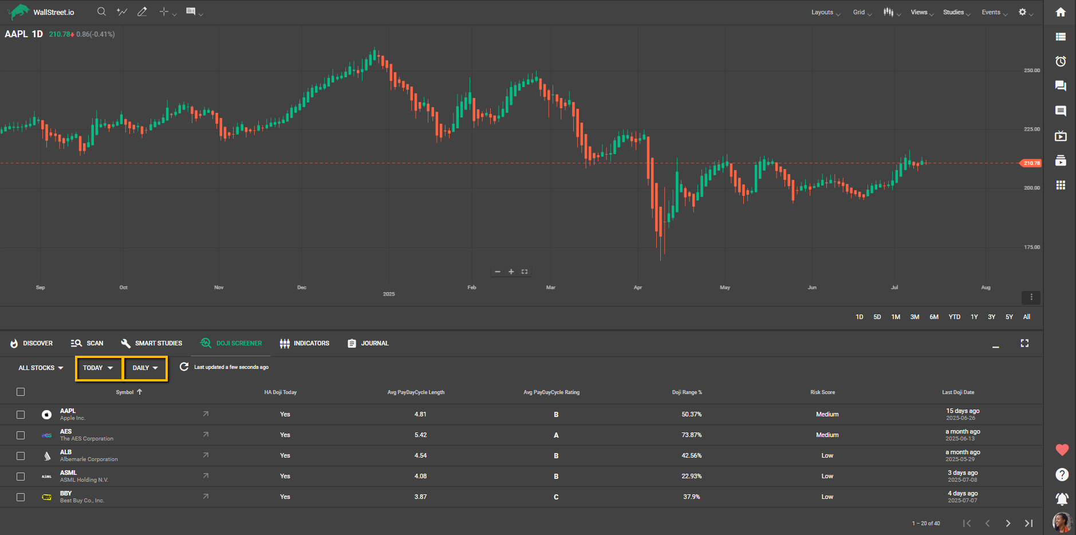
Task: Open ASML chart via arrow icon
Action: 206,475
